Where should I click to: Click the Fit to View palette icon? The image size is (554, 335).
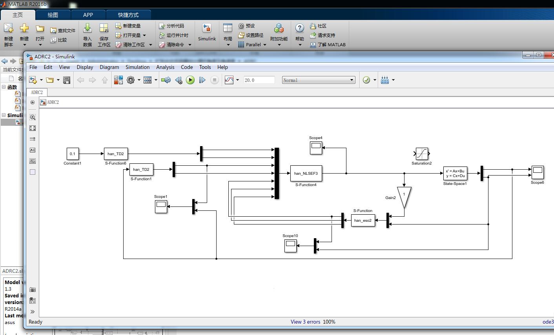pyautogui.click(x=33, y=128)
